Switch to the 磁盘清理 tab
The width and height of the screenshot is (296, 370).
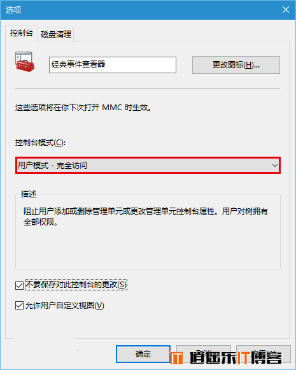[56, 34]
